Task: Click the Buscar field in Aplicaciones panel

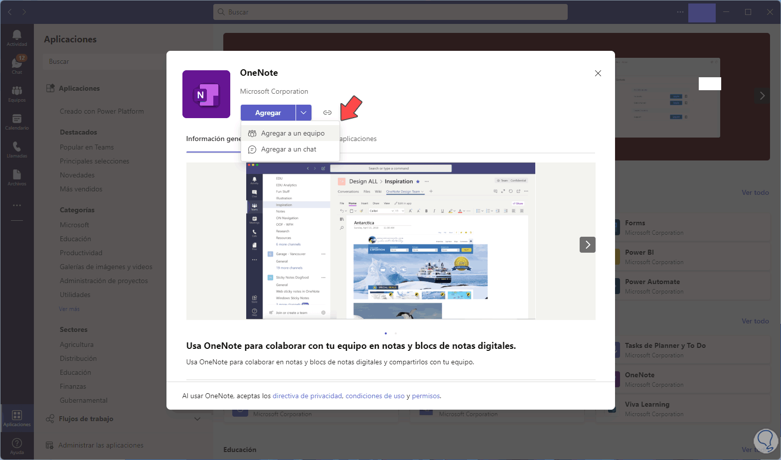Action: pyautogui.click(x=105, y=61)
